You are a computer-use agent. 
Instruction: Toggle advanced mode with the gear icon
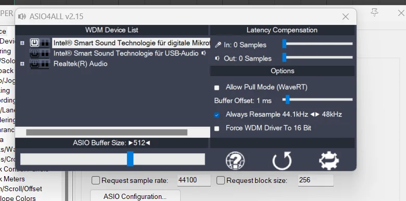pos(329,161)
